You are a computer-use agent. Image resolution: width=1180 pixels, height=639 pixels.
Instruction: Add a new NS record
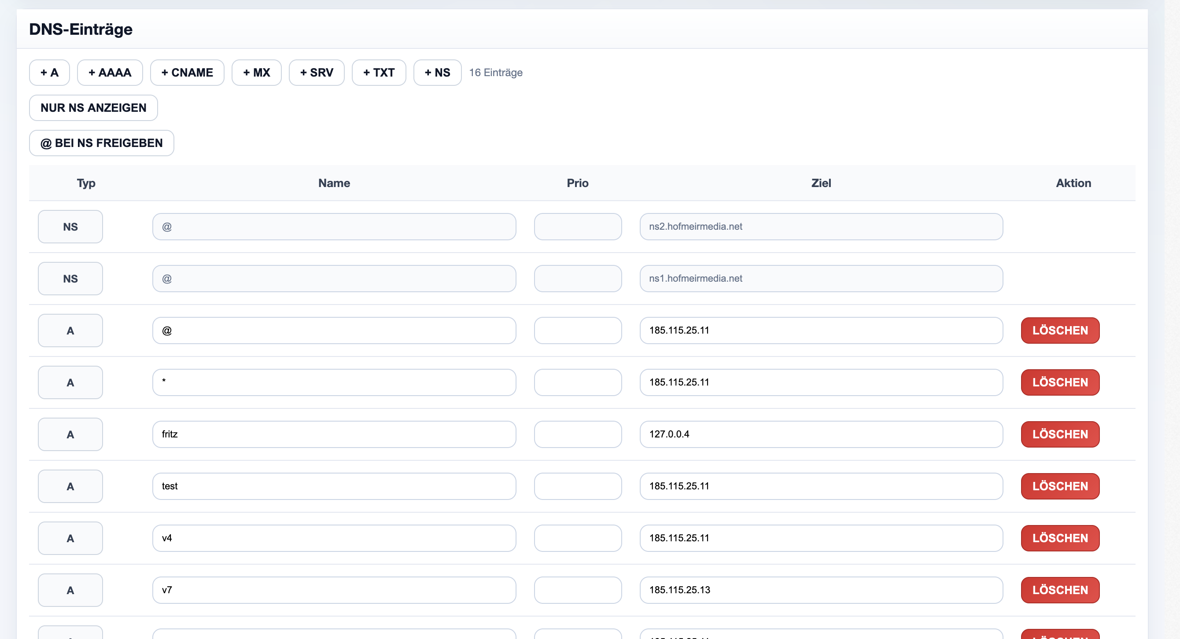[x=437, y=72]
